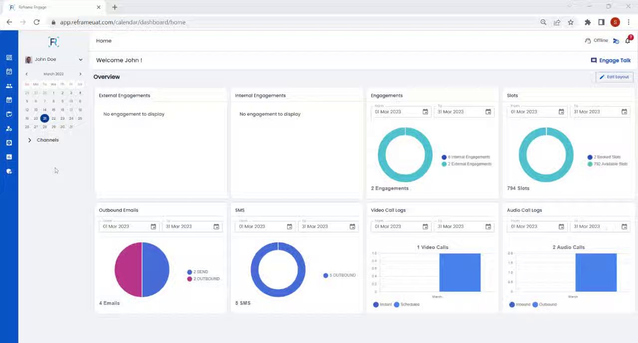Open Engagements widget To date calendar icon

(488, 112)
